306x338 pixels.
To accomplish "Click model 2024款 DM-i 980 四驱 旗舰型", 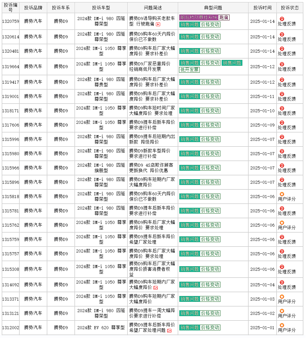I will pyautogui.click(x=101, y=168).
